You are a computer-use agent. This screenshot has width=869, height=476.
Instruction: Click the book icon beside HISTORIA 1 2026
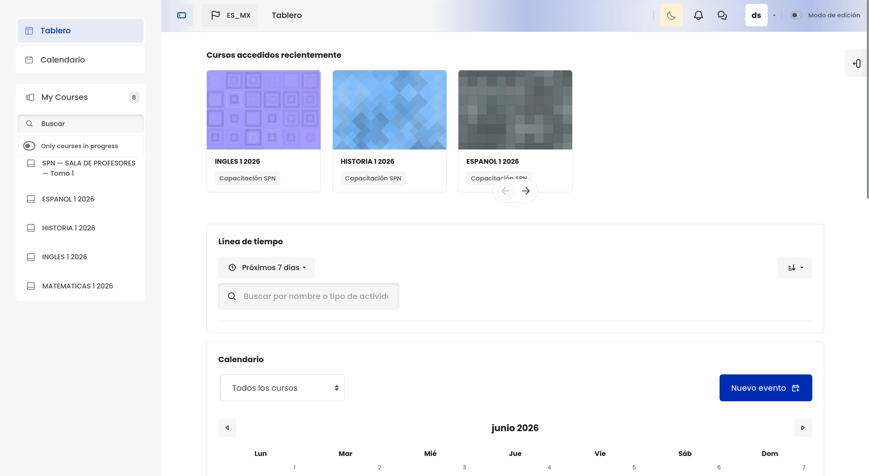[x=31, y=228]
